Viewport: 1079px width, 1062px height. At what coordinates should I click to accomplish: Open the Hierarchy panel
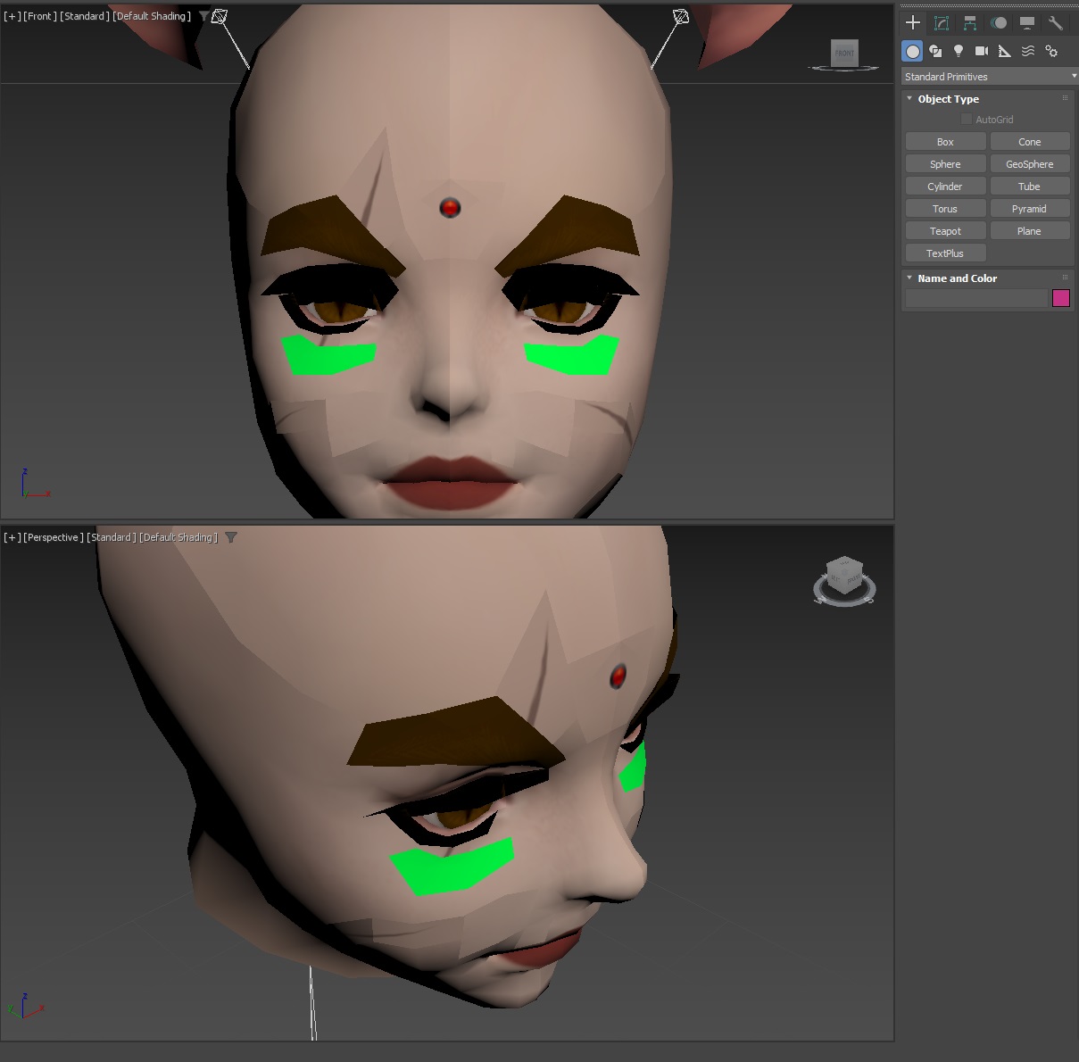pyautogui.click(x=970, y=22)
